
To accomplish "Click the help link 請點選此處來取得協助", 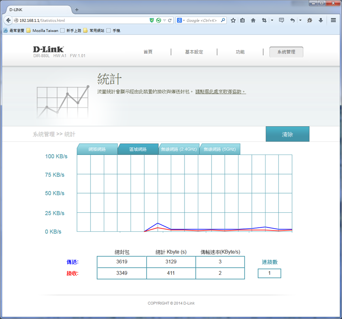I will pos(221,92).
